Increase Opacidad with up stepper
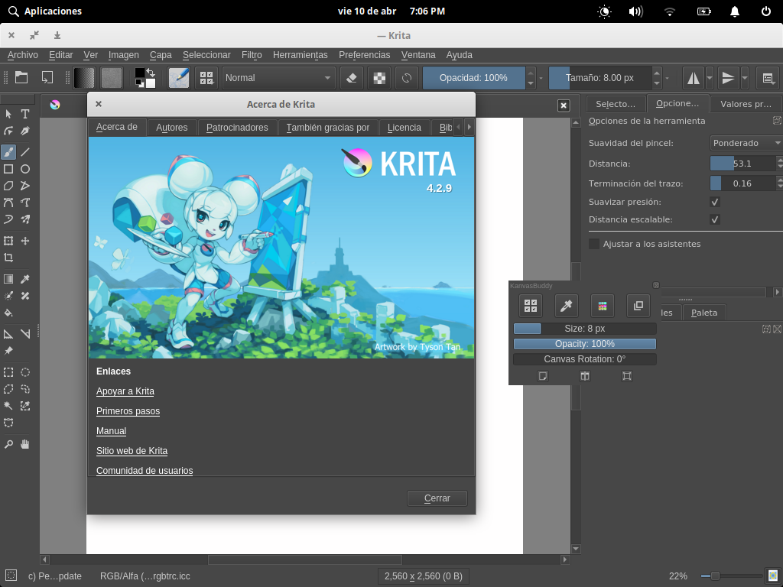783x587 pixels. coord(531,73)
